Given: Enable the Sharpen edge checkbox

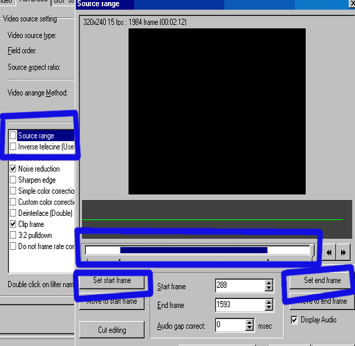Looking at the screenshot, I should point(13,180).
